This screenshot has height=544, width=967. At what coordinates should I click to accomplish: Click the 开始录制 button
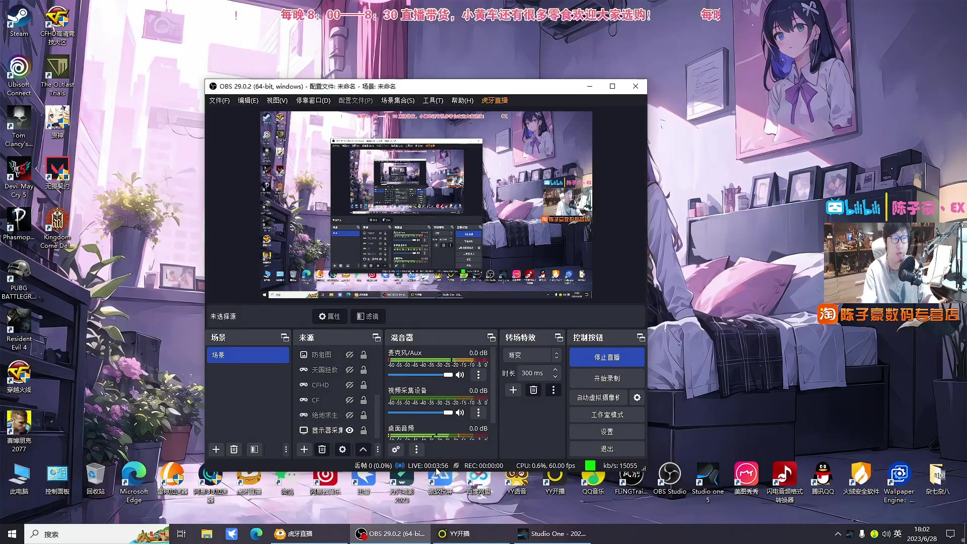tap(607, 378)
